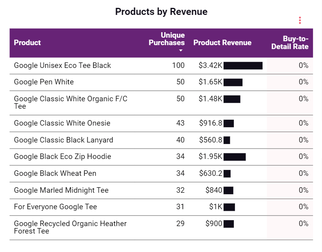The width and height of the screenshot is (322, 252).
Task: Select the Google Unisex Eco Tee Black row
Action: pyautogui.click(x=63, y=66)
